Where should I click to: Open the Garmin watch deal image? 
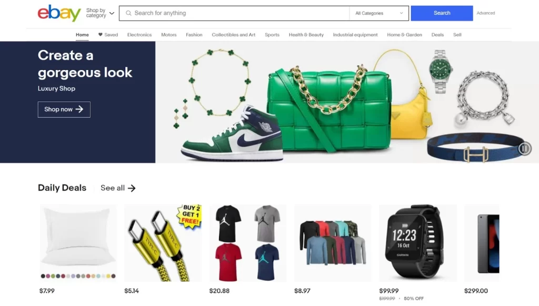pyautogui.click(x=418, y=243)
